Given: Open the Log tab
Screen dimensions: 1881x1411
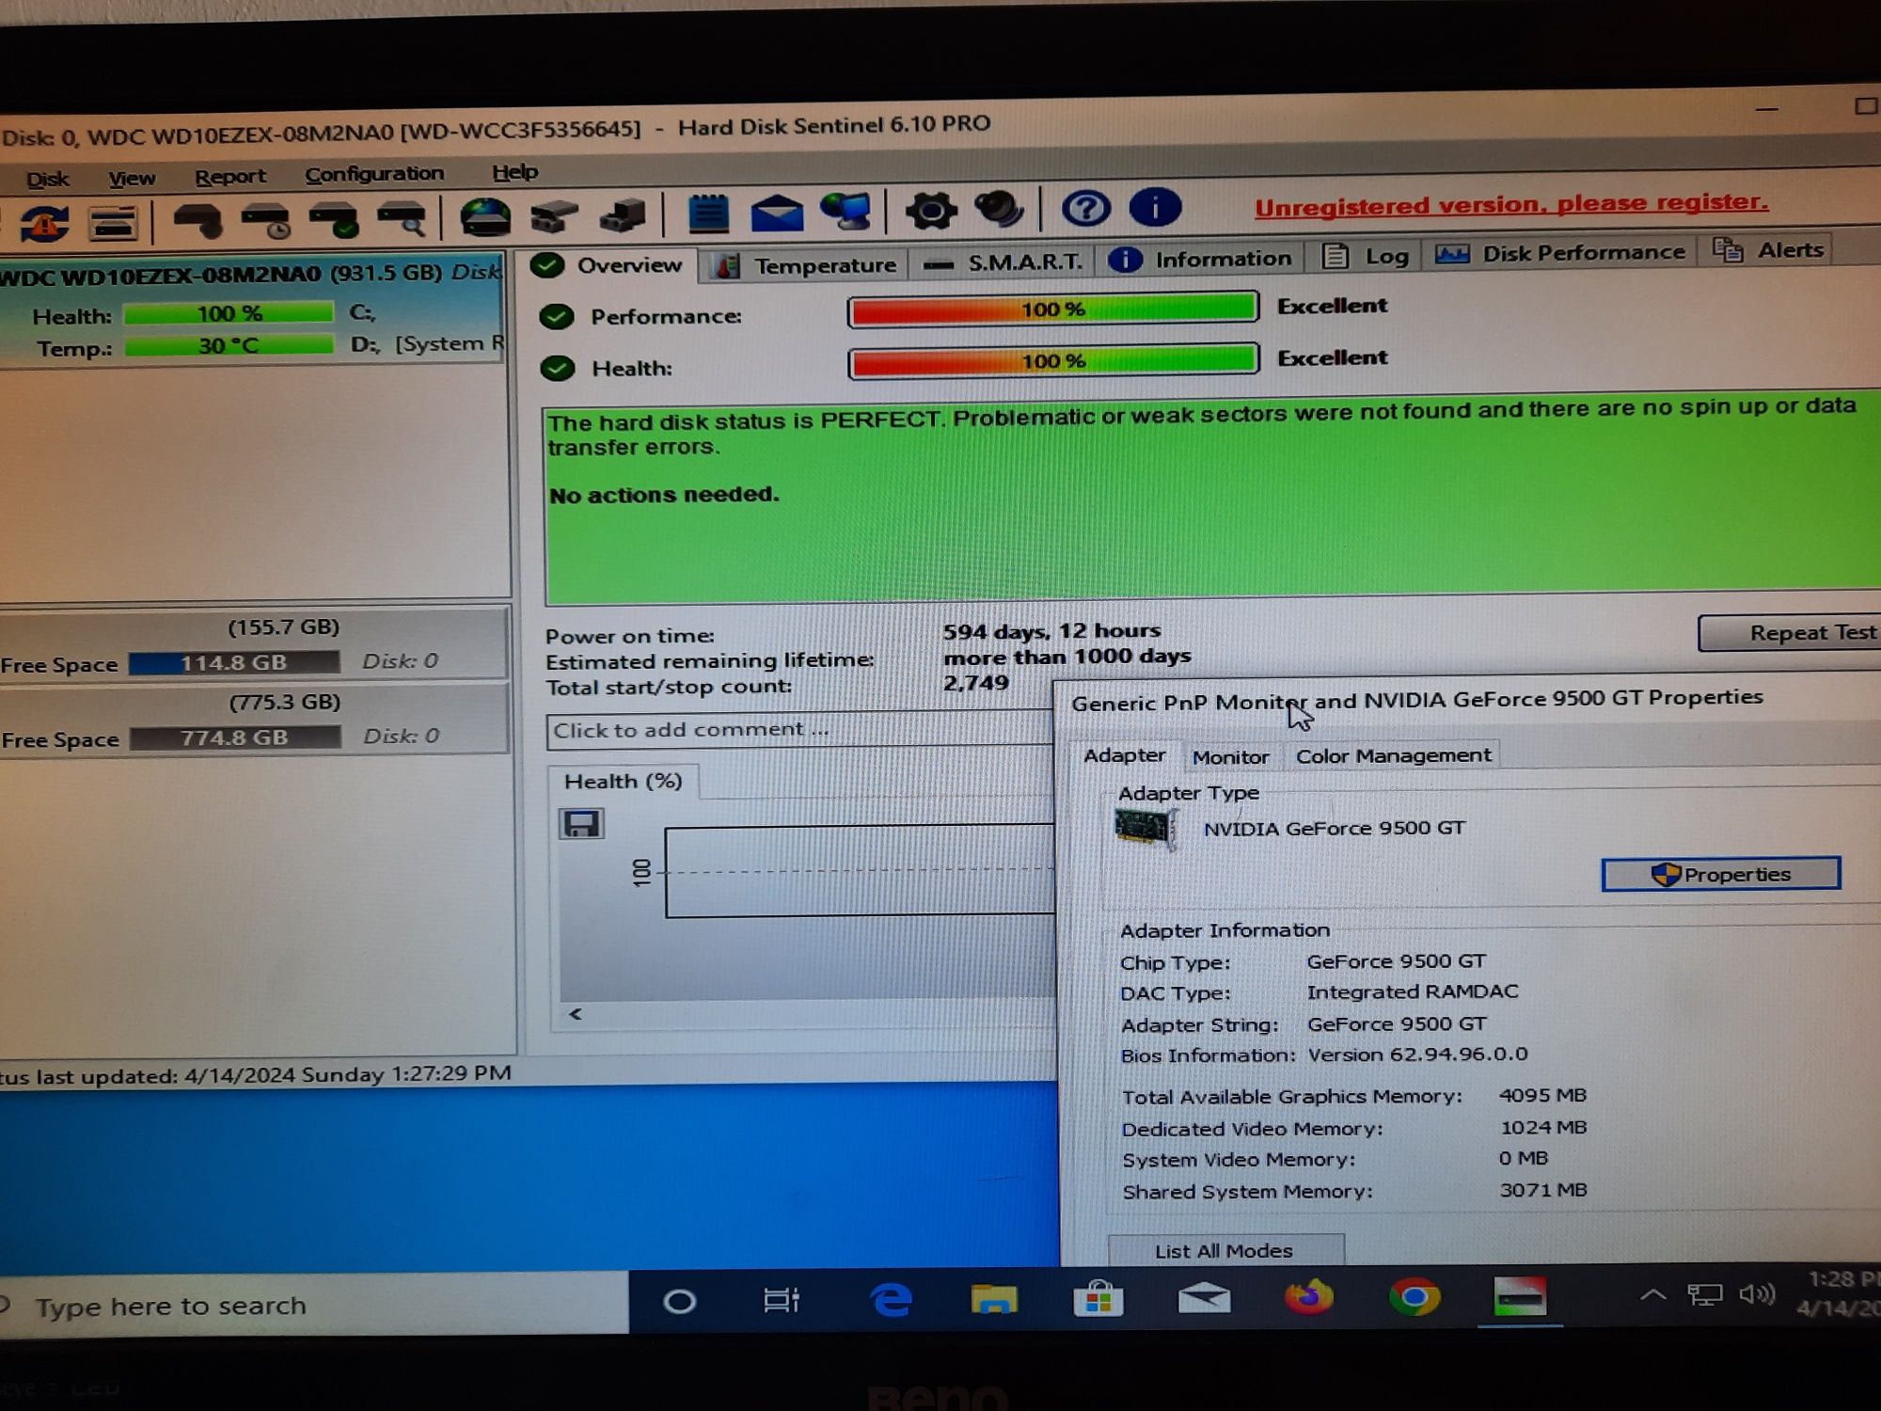Looking at the screenshot, I should pyautogui.click(x=1366, y=256).
